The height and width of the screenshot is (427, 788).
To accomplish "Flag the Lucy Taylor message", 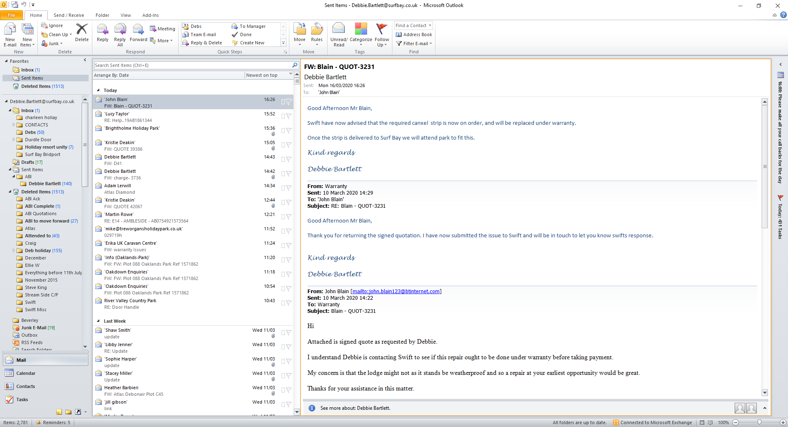I will pos(289,116).
